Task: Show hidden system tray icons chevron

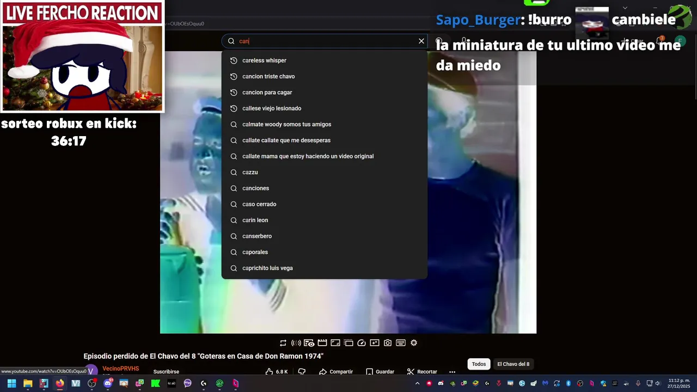Action: click(417, 383)
